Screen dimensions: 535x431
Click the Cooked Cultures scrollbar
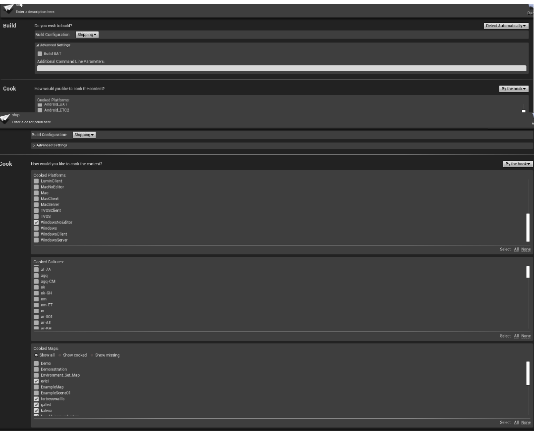point(528,271)
